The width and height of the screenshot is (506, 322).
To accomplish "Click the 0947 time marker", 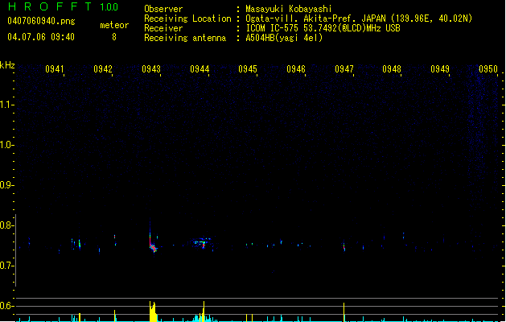I will click(344, 69).
